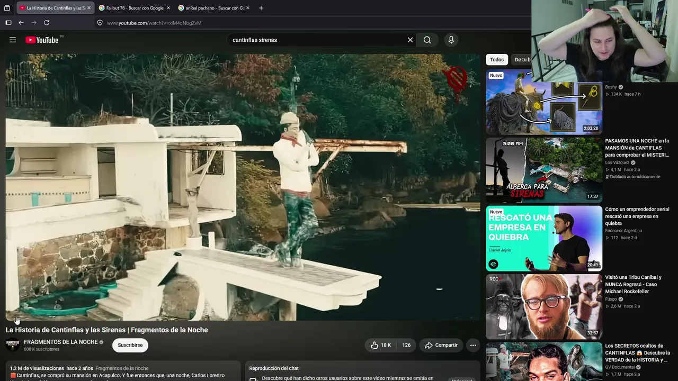
Task: Switch to the anibal pachano Google tab
Action: [x=214, y=8]
